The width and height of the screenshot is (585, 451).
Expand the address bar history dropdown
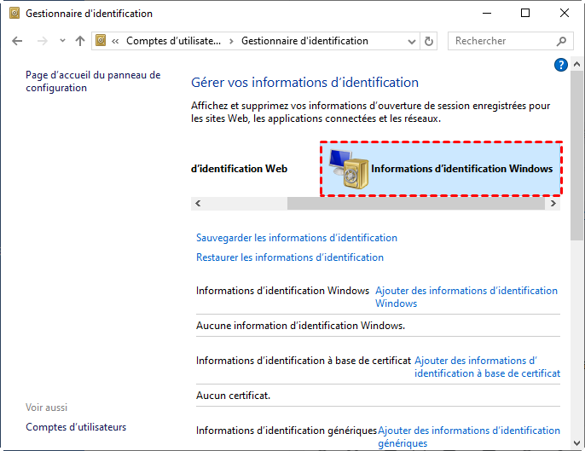[x=412, y=41]
